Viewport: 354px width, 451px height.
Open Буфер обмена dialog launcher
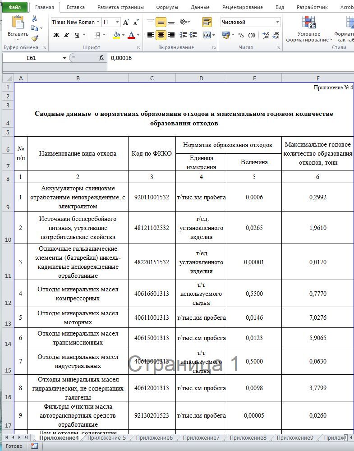[x=44, y=48]
